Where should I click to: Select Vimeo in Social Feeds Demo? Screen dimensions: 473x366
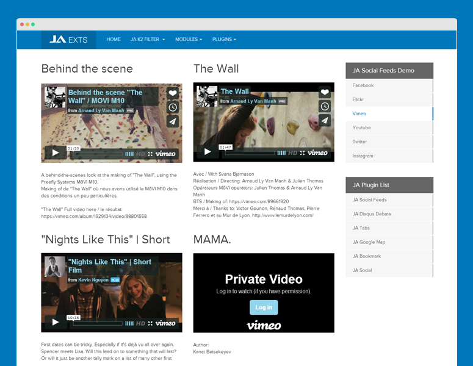(x=389, y=113)
